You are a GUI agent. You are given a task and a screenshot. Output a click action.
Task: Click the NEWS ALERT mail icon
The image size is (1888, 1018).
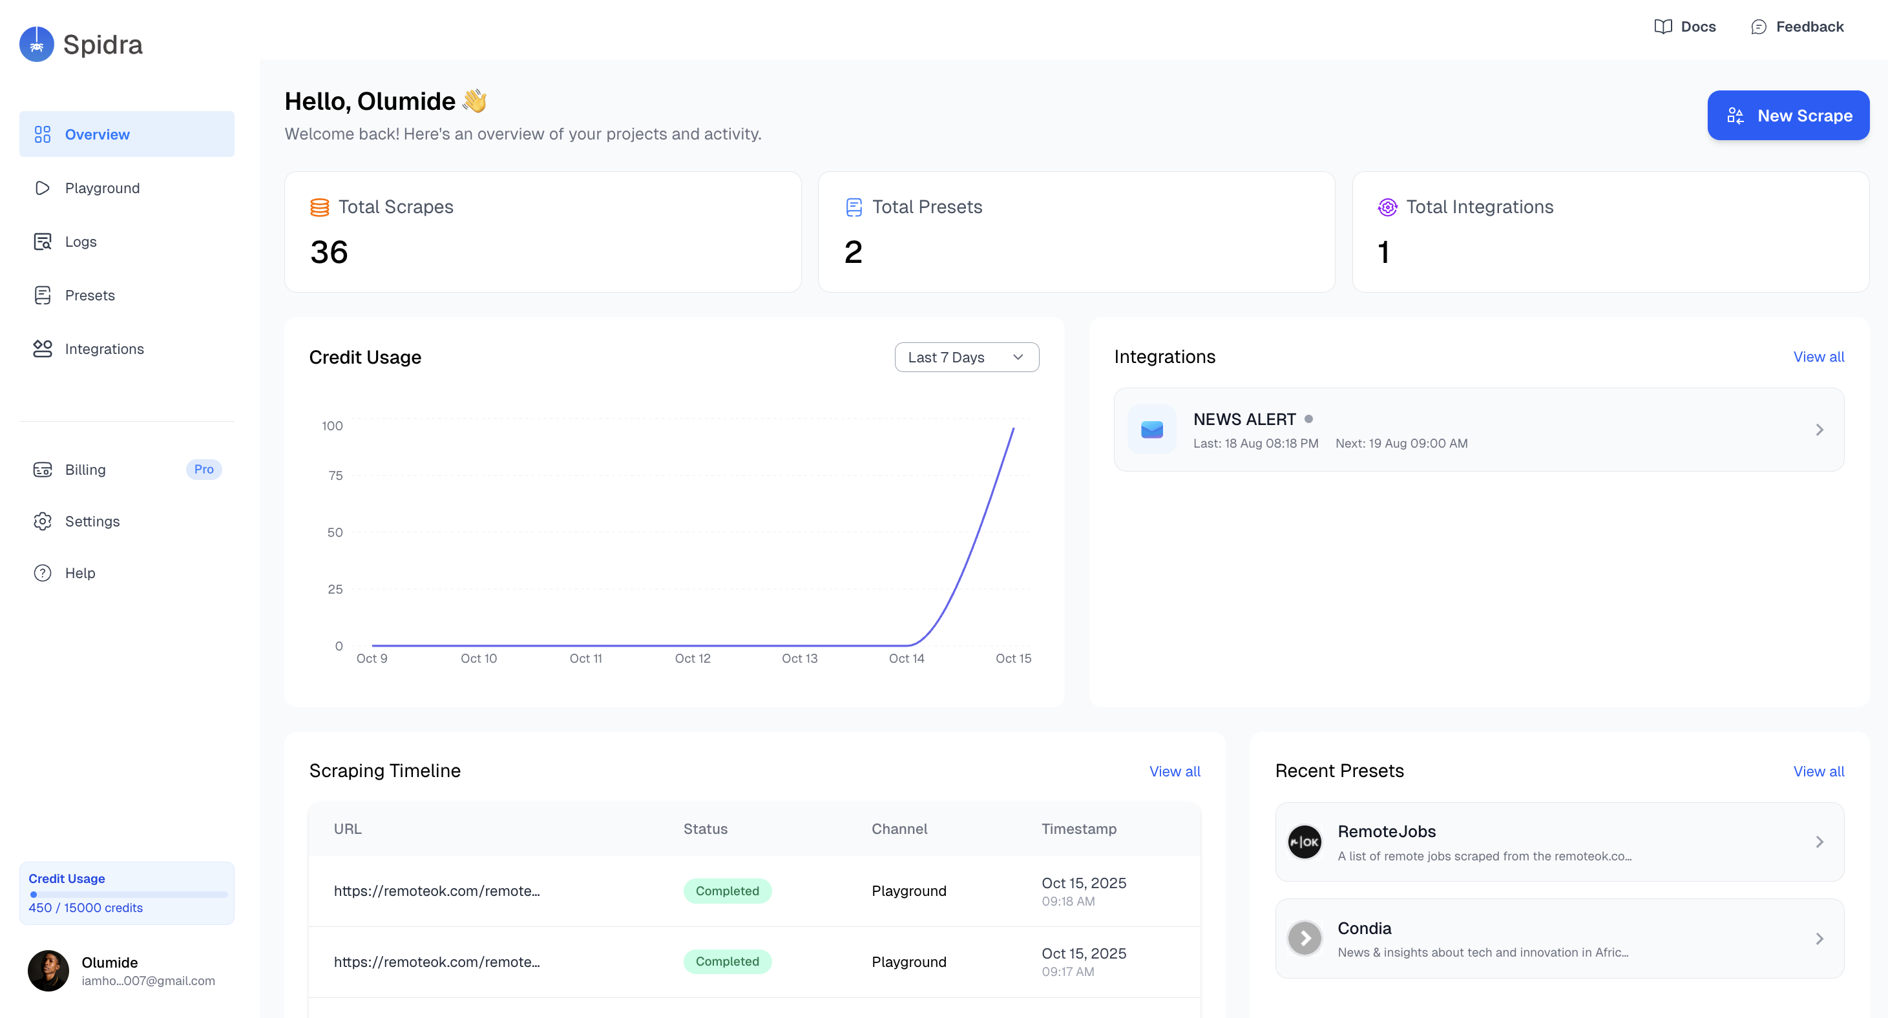[x=1151, y=430]
